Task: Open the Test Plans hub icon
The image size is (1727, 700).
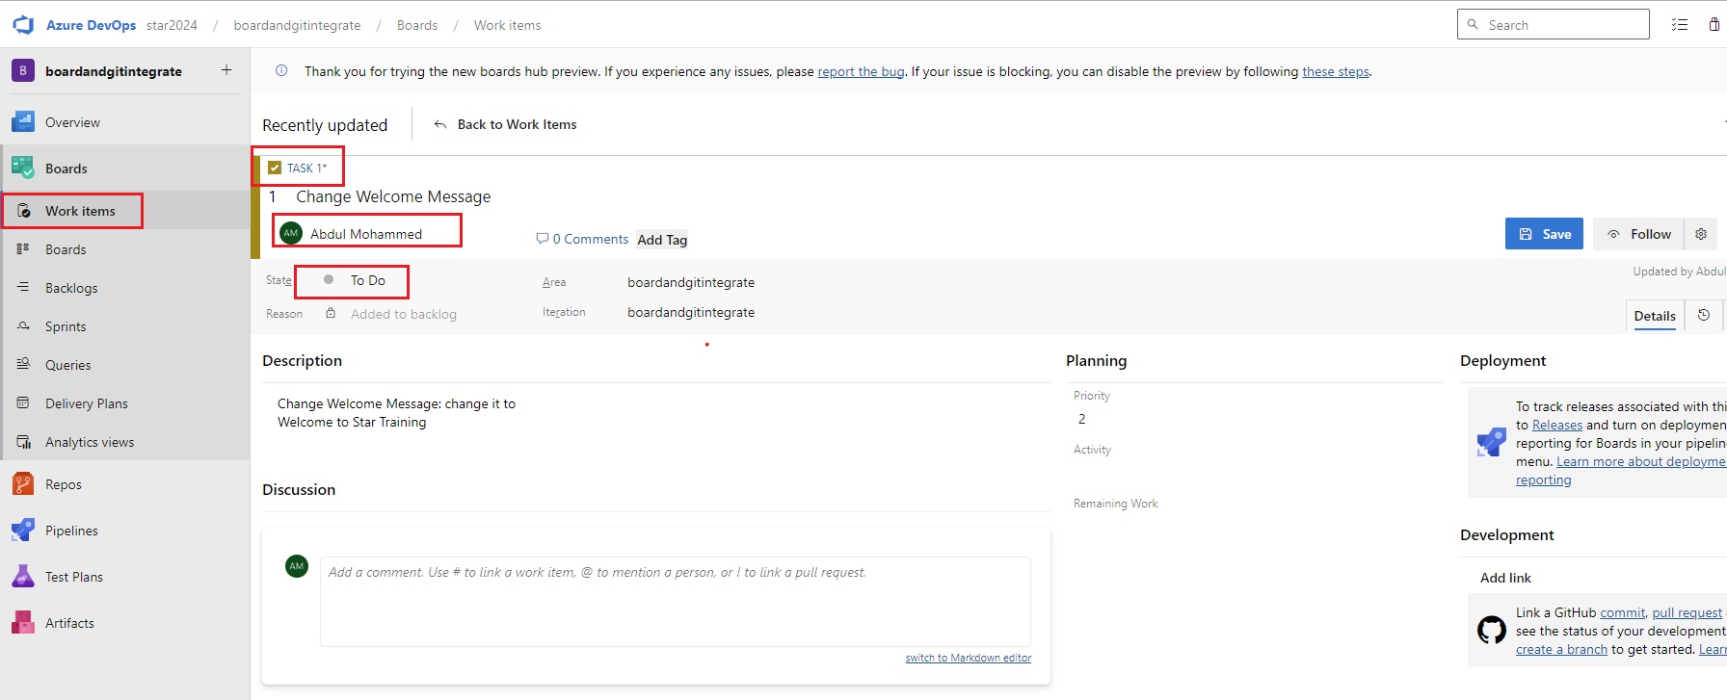Action: [x=23, y=577]
